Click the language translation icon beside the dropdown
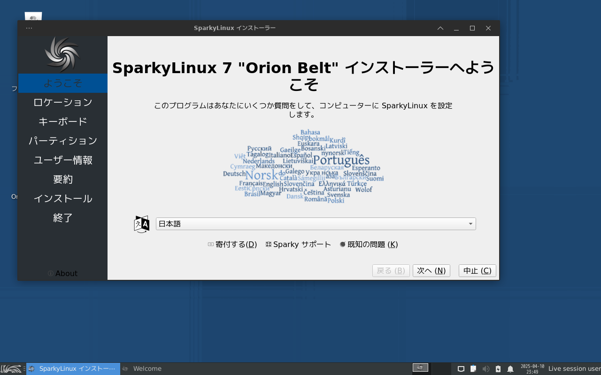This screenshot has height=375, width=601. pyautogui.click(x=141, y=224)
